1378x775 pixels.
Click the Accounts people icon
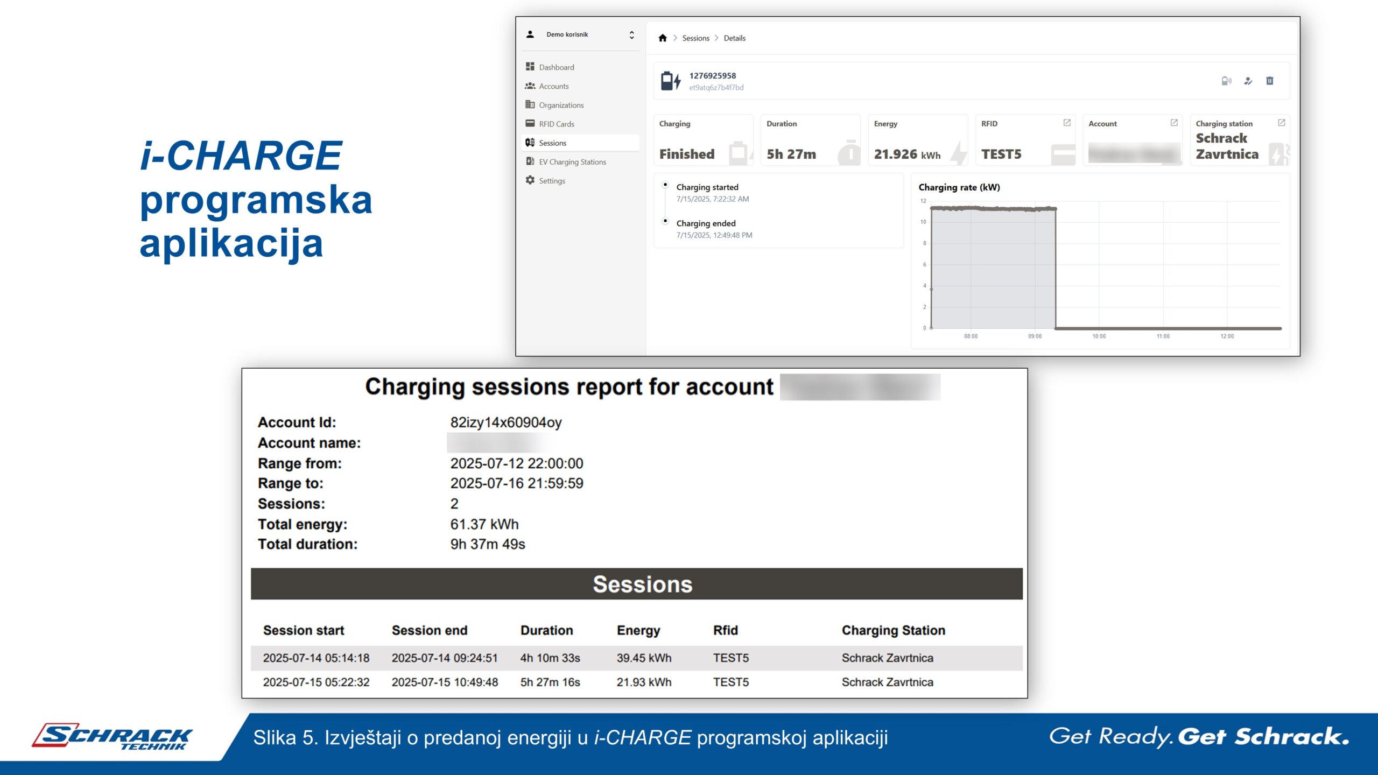click(x=530, y=86)
